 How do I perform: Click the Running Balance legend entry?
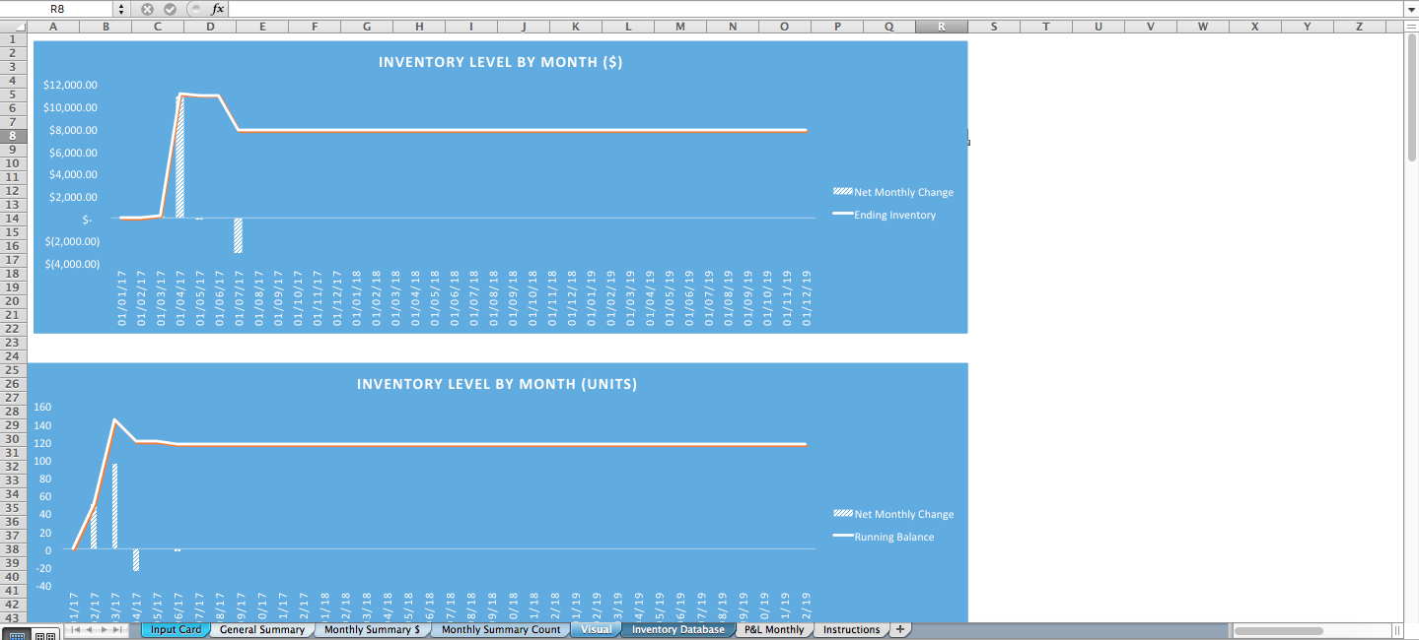coord(884,537)
